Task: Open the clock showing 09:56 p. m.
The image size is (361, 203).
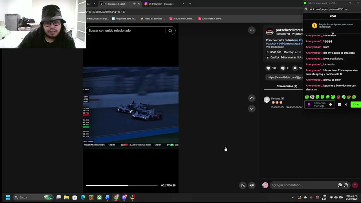Action: [x=351, y=197]
